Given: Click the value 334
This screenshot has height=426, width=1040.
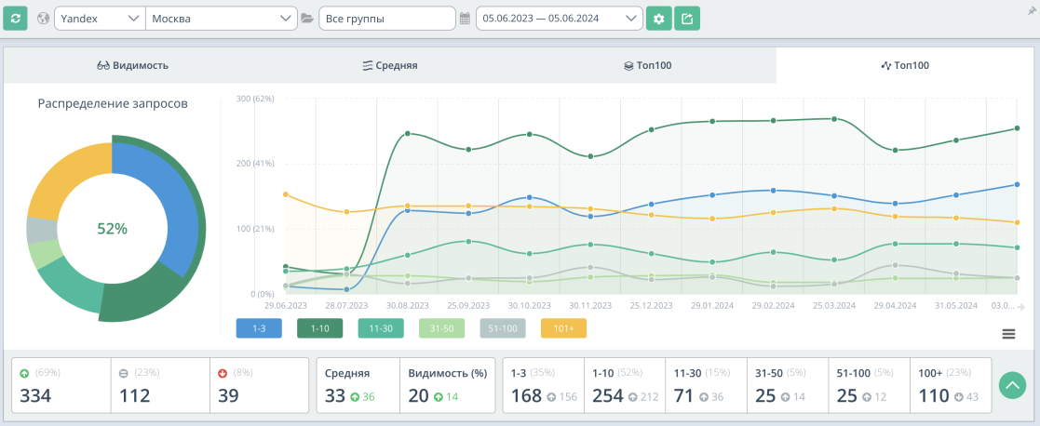Looking at the screenshot, I should [35, 396].
